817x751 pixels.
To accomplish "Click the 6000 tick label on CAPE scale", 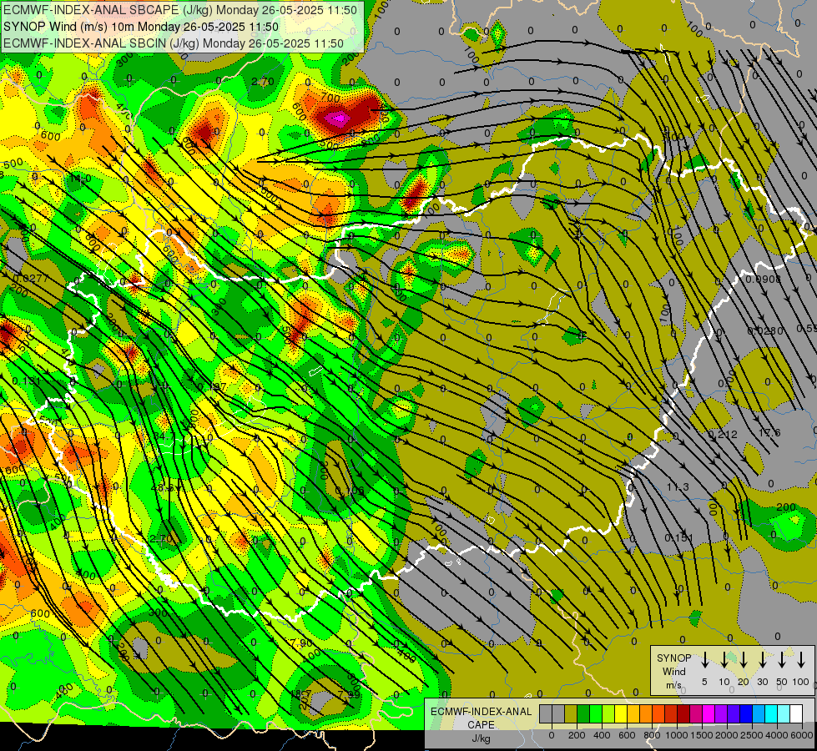I will click(x=802, y=735).
